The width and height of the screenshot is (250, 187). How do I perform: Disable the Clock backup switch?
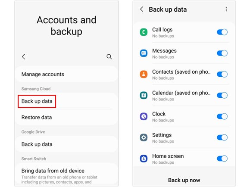click(x=222, y=116)
